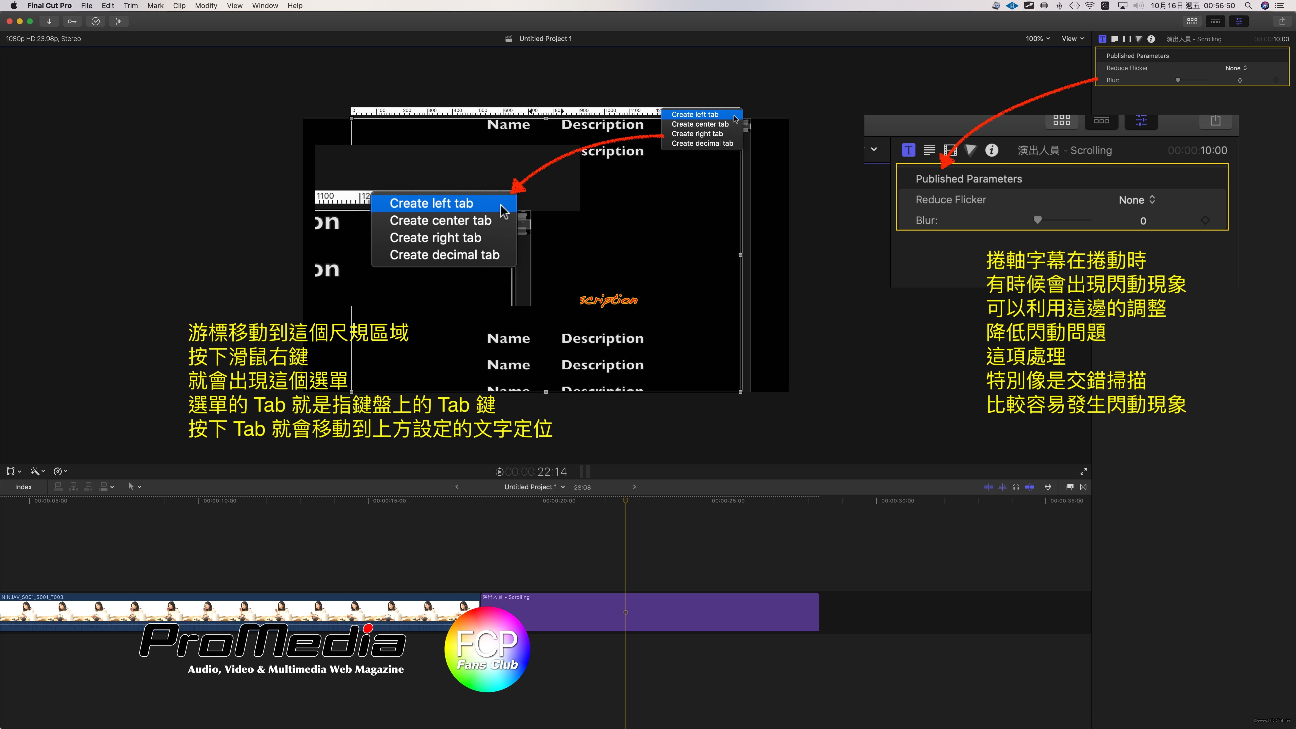Click the Blur slider handle
1296x729 pixels.
tap(1178, 80)
